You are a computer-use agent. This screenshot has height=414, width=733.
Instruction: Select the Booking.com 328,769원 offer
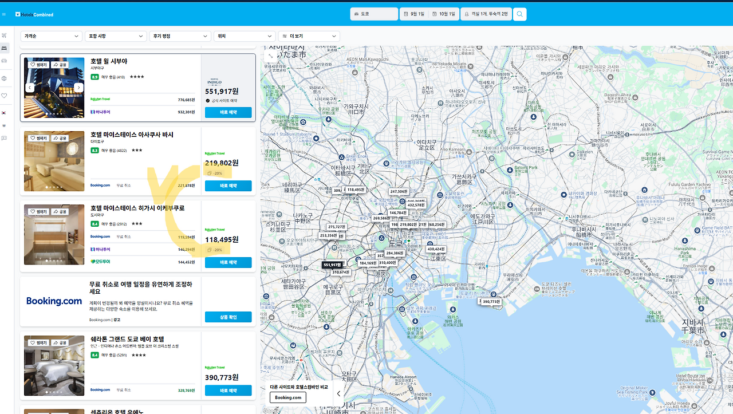point(143,390)
